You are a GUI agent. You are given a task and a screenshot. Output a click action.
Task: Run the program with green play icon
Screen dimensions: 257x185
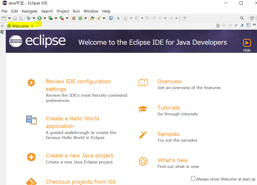coord(40,18)
